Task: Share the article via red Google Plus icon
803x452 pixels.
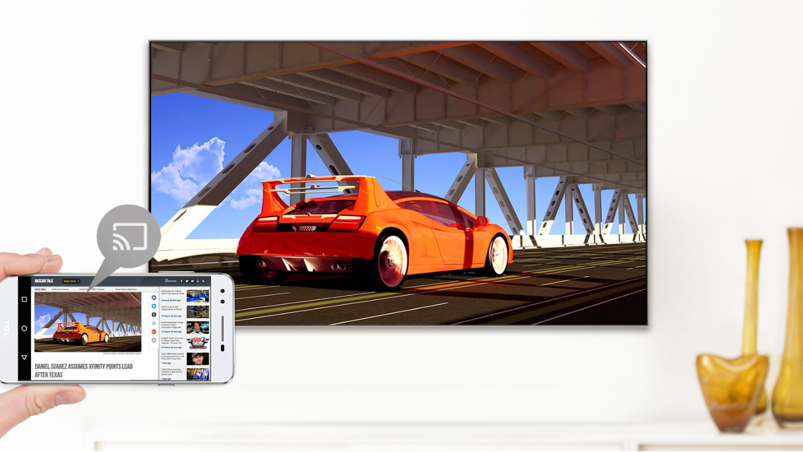Action: point(154,332)
